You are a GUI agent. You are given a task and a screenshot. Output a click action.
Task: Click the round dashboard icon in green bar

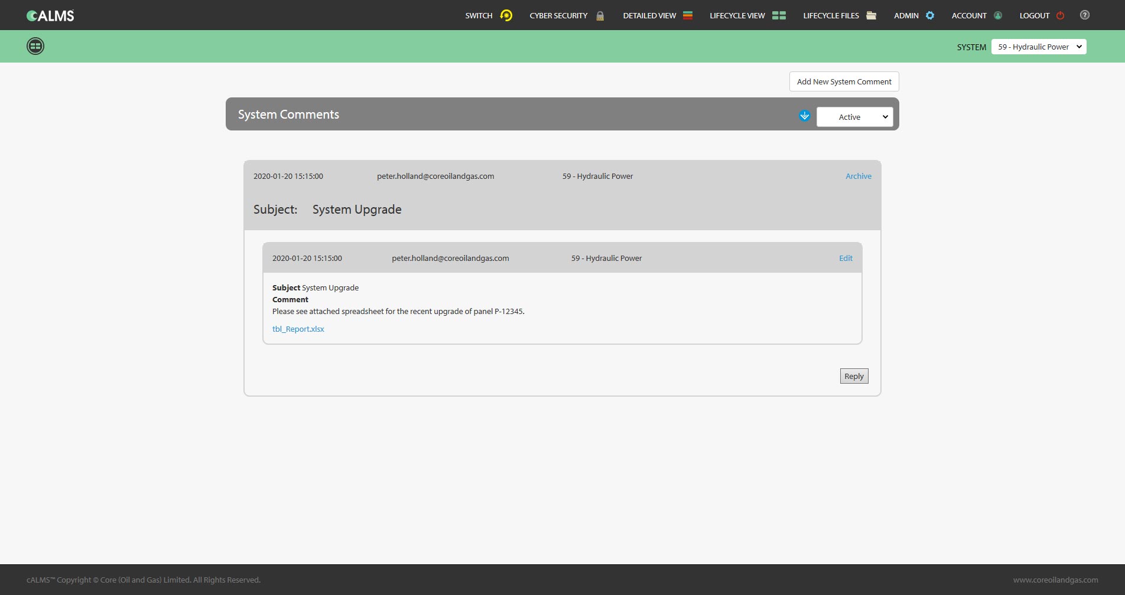pos(35,46)
